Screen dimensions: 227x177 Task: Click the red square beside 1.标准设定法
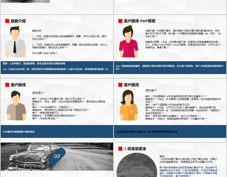coord(120,149)
